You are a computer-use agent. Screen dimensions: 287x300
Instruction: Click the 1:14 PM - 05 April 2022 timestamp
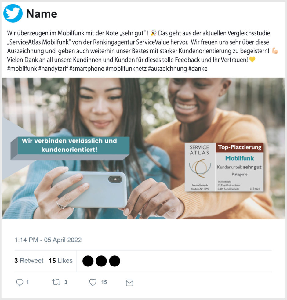[48, 240]
